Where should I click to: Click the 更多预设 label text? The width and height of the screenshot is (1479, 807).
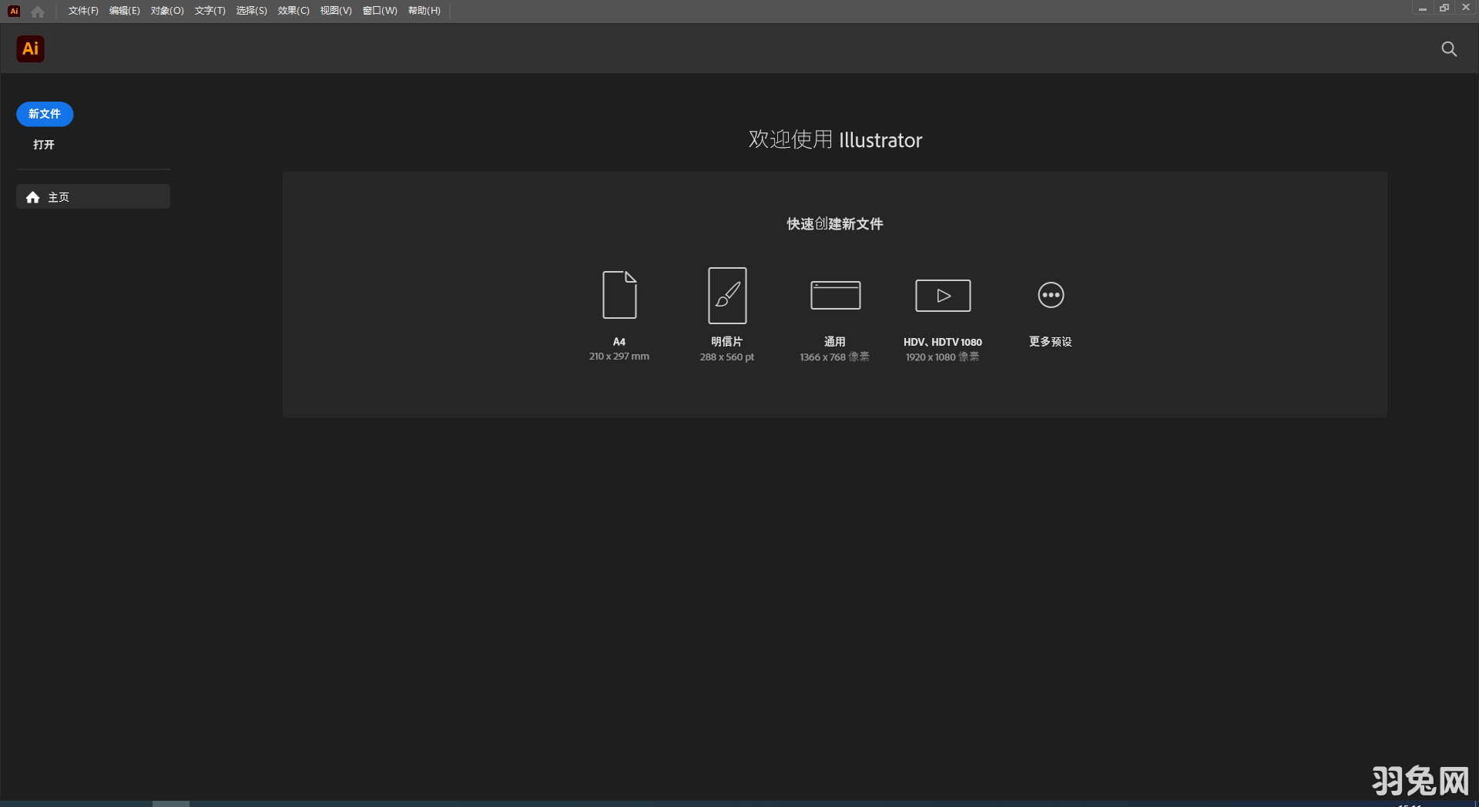click(1051, 342)
